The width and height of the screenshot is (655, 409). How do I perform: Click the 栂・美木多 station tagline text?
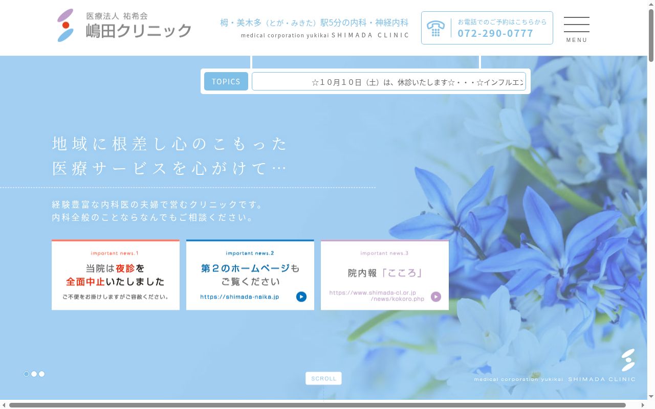pos(314,22)
